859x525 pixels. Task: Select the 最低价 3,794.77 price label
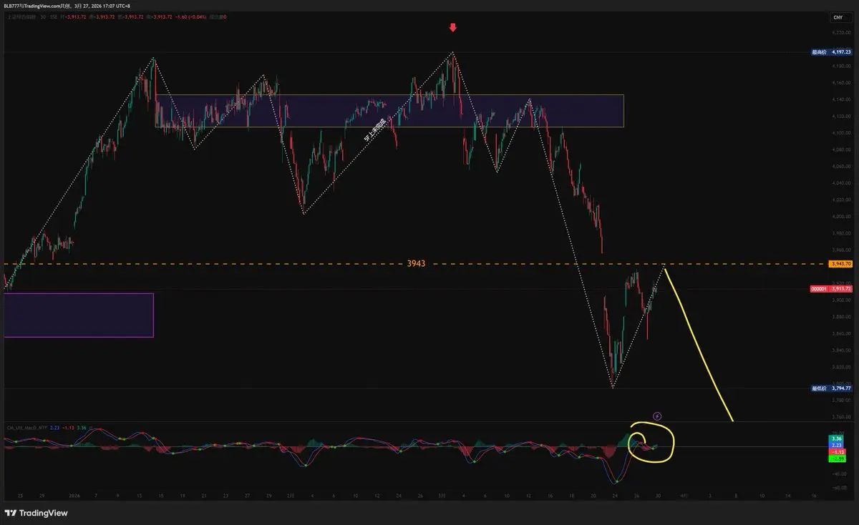click(x=831, y=388)
